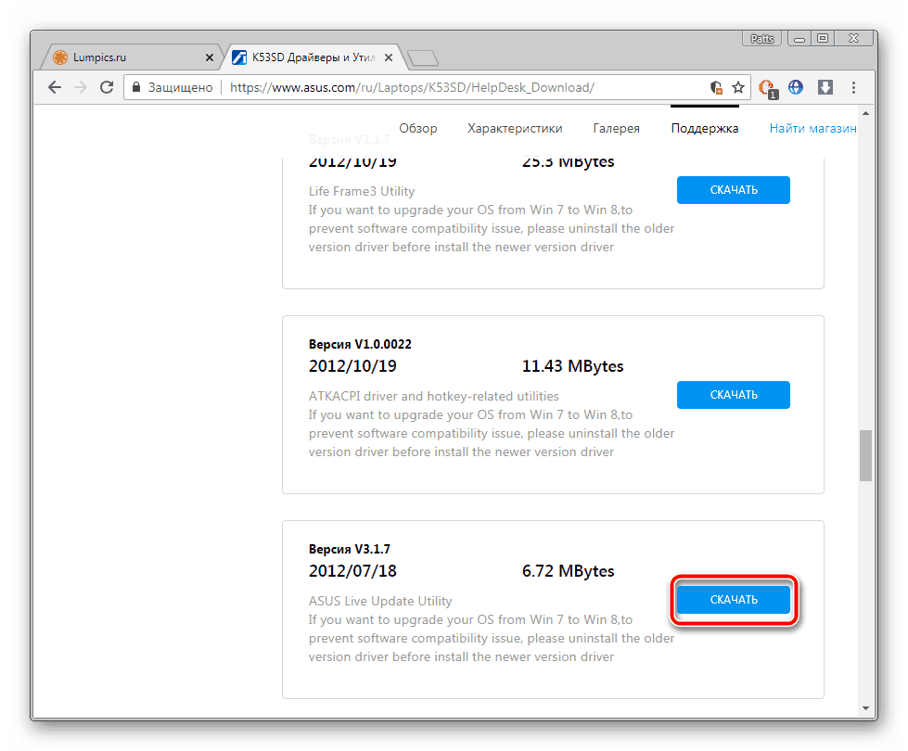This screenshot has height=751, width=908.
Task: Download the Life Frame3 Utility
Action: 733,190
